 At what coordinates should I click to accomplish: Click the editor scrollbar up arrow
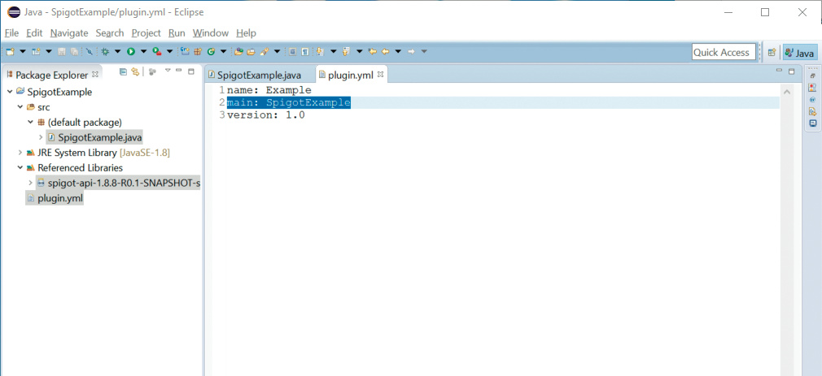point(786,93)
